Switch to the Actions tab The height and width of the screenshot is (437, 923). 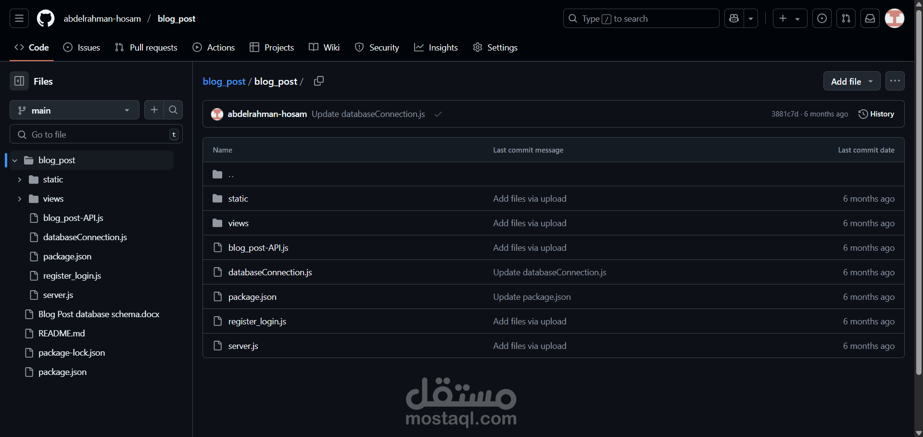(214, 47)
